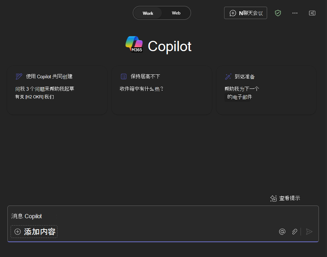The height and width of the screenshot is (257, 327).
Task: Toggle the side panel icon
Action: tap(312, 13)
